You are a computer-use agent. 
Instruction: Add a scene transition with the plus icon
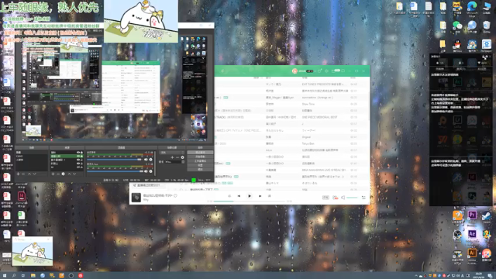pos(172,157)
